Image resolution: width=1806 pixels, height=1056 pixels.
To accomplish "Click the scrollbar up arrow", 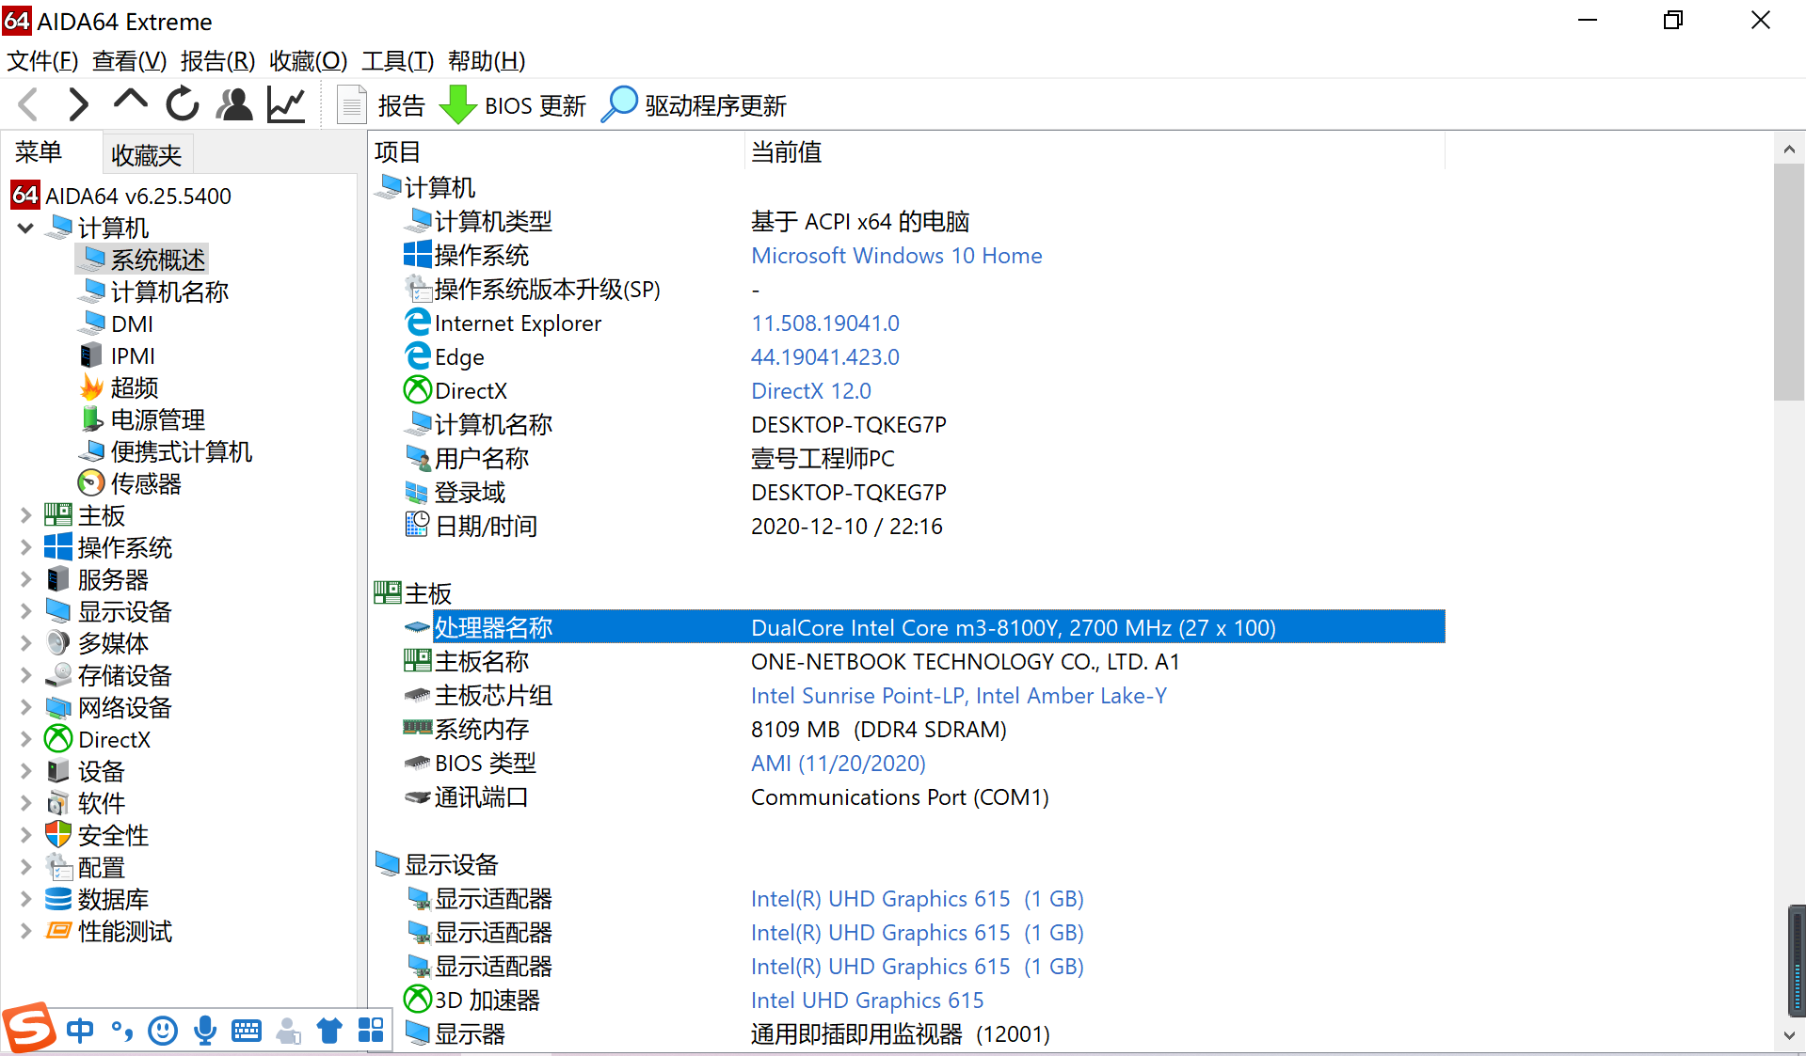I will coord(1789,149).
